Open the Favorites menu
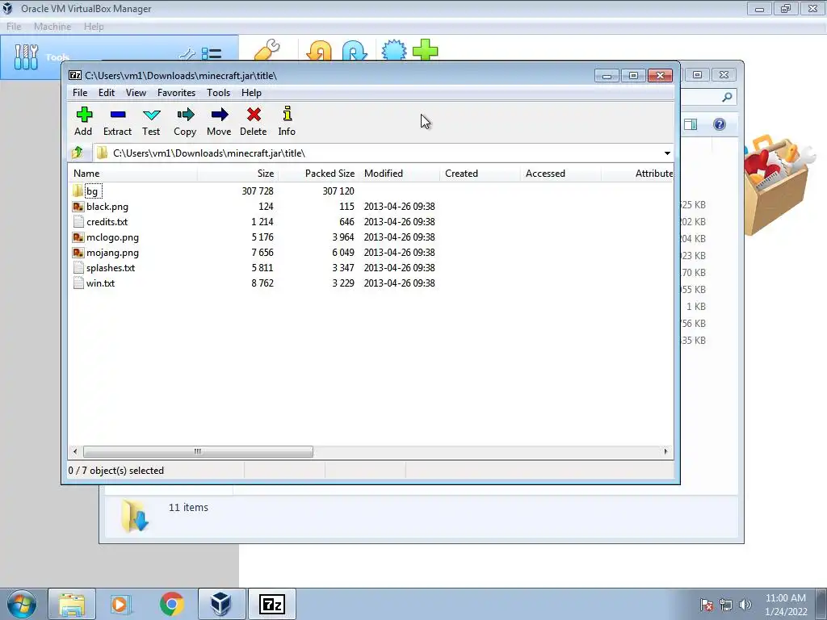827x620 pixels. pos(176,93)
